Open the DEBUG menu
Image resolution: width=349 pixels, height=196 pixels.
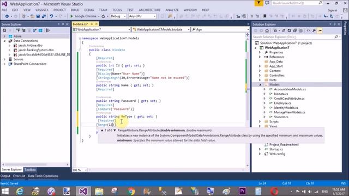[89, 10]
